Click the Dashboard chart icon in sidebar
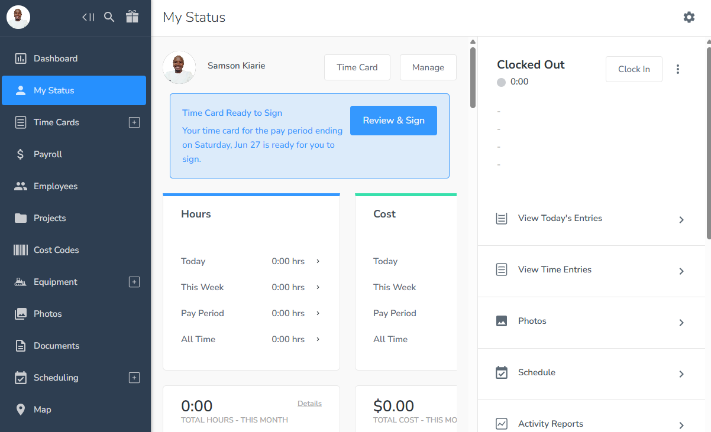This screenshot has height=432, width=711. coord(21,59)
